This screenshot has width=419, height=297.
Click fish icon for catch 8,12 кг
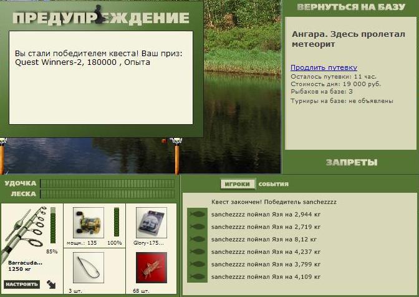click(198, 239)
